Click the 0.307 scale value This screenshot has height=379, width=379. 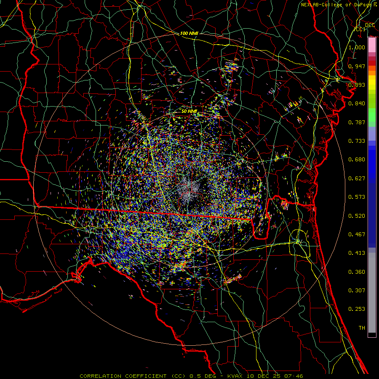pos(357,291)
